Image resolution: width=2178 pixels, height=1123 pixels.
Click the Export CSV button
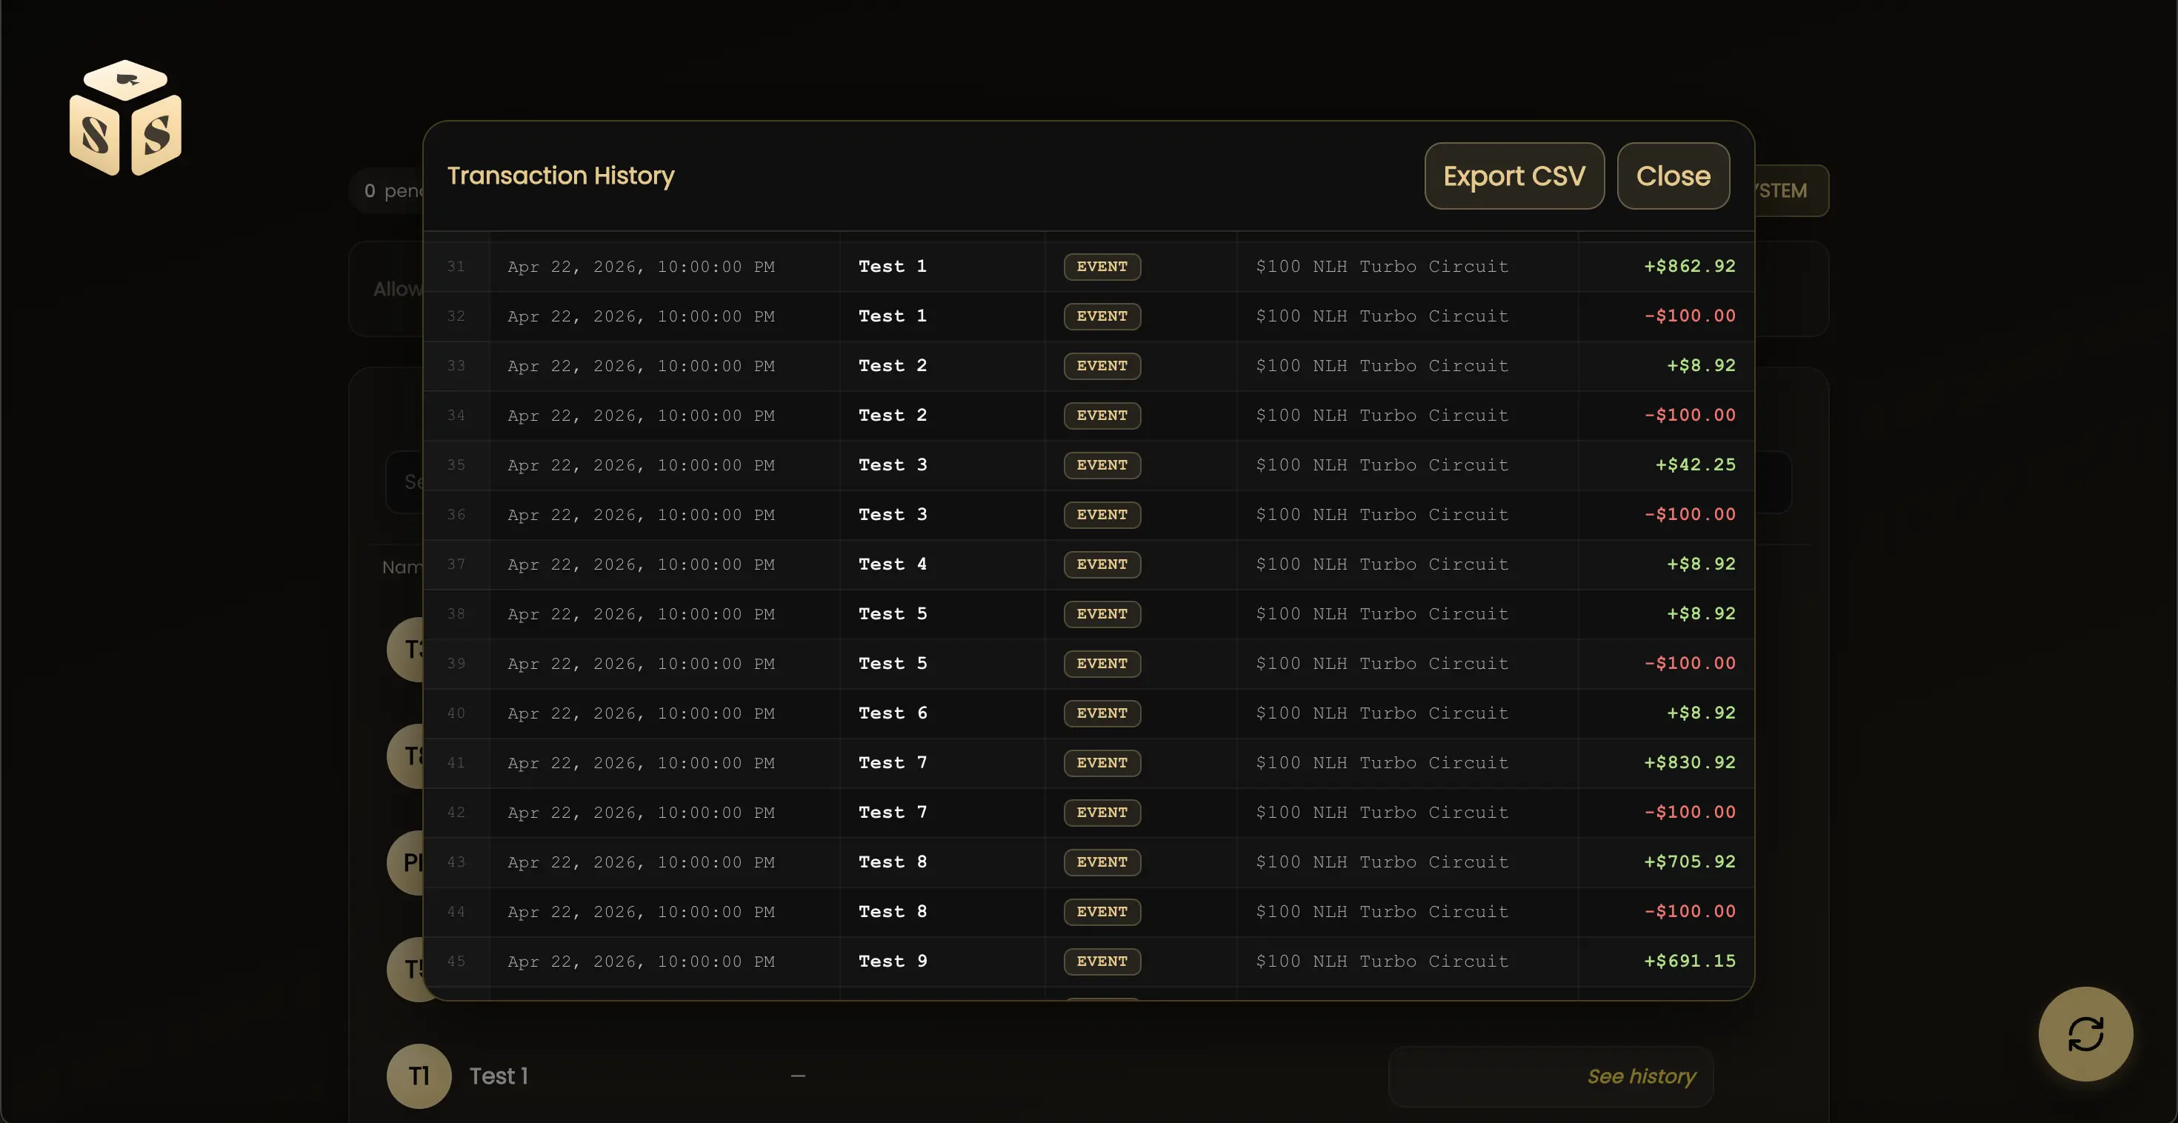click(x=1514, y=176)
